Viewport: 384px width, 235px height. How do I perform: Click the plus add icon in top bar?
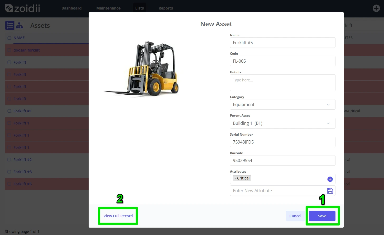376,8
